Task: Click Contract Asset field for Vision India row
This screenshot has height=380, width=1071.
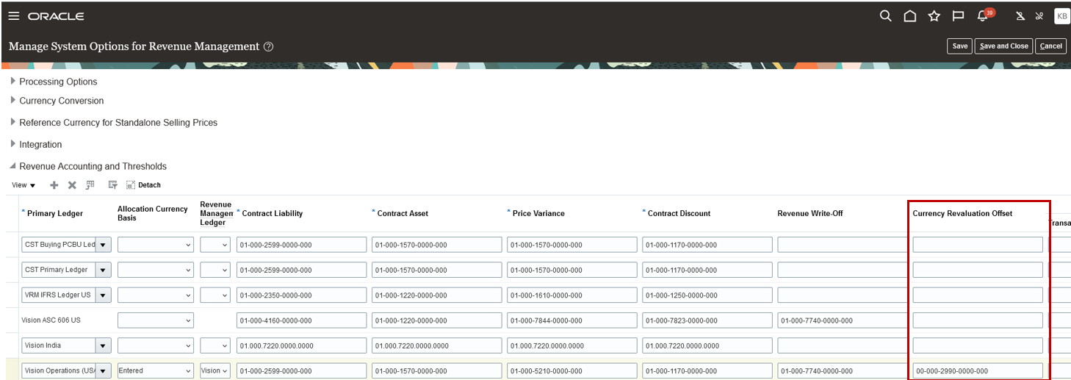Action: [436, 345]
